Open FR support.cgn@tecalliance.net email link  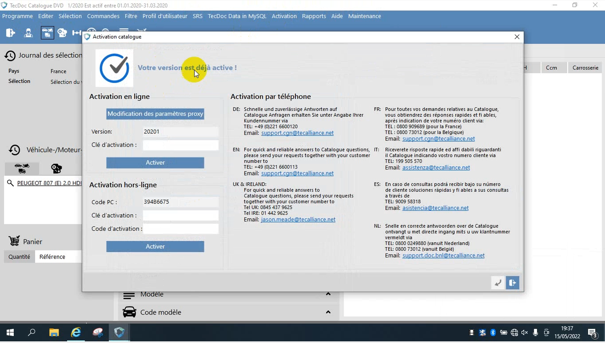(439, 139)
